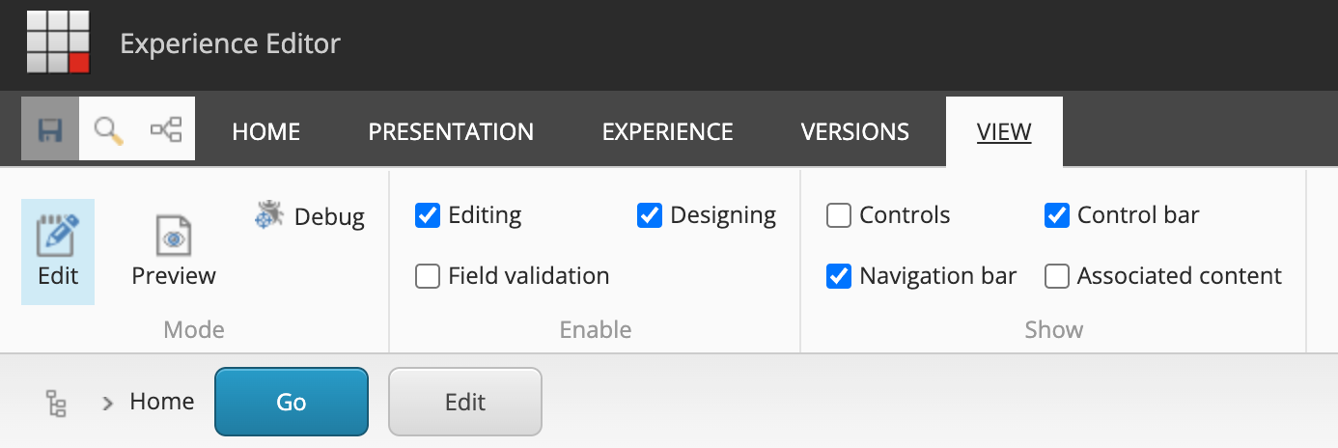Open the content tree icon in breadcrumb

pyautogui.click(x=57, y=403)
